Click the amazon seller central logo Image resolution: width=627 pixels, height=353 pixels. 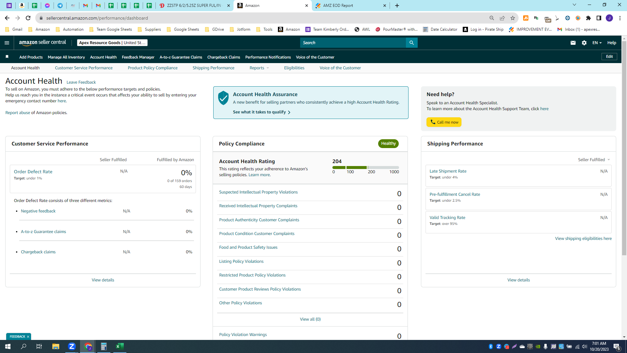click(x=42, y=42)
